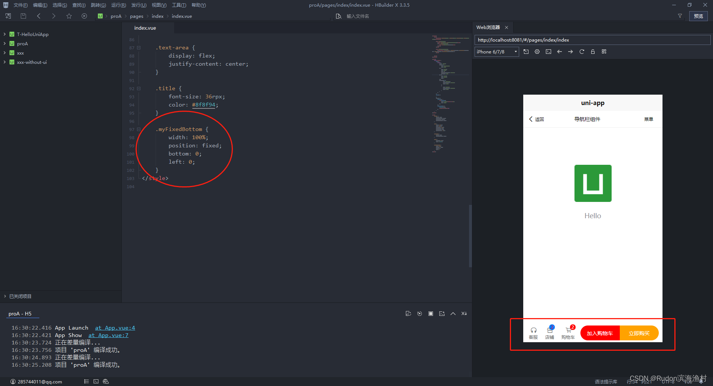The height and width of the screenshot is (386, 713).
Task: Select the proA - H5 console tab
Action: (x=20, y=314)
